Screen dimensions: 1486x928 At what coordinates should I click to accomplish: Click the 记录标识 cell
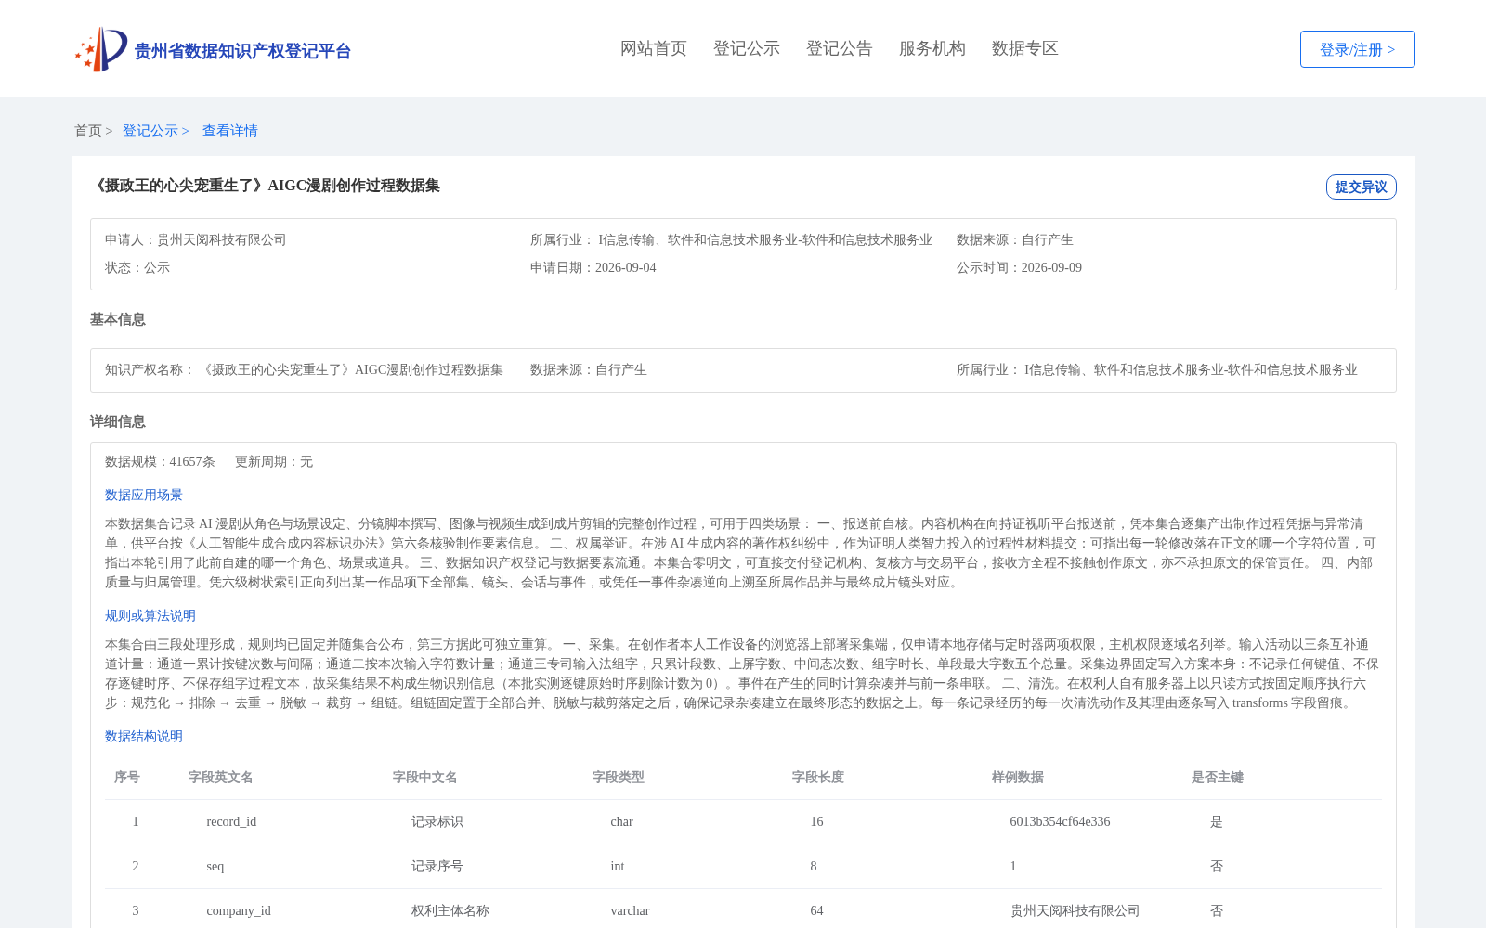(437, 821)
